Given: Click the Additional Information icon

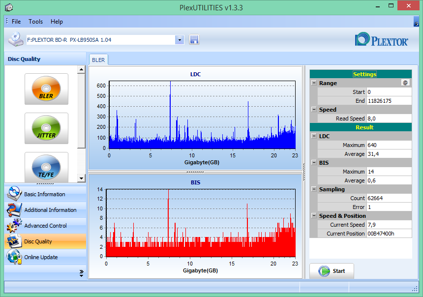Looking at the screenshot, I should click(x=14, y=209).
